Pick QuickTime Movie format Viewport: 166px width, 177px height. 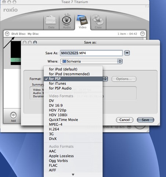pos(73,120)
